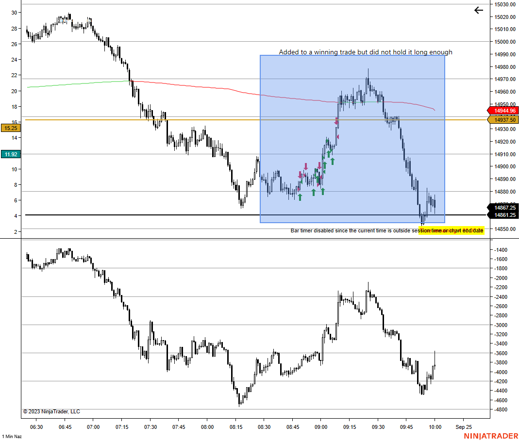This screenshot has height=441, width=519.
Task: Click the -3000 lower panel axis label
Action: (x=501, y=325)
